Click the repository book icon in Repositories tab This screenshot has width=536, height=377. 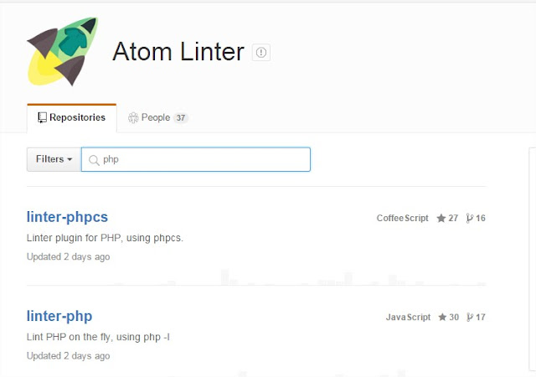click(42, 117)
